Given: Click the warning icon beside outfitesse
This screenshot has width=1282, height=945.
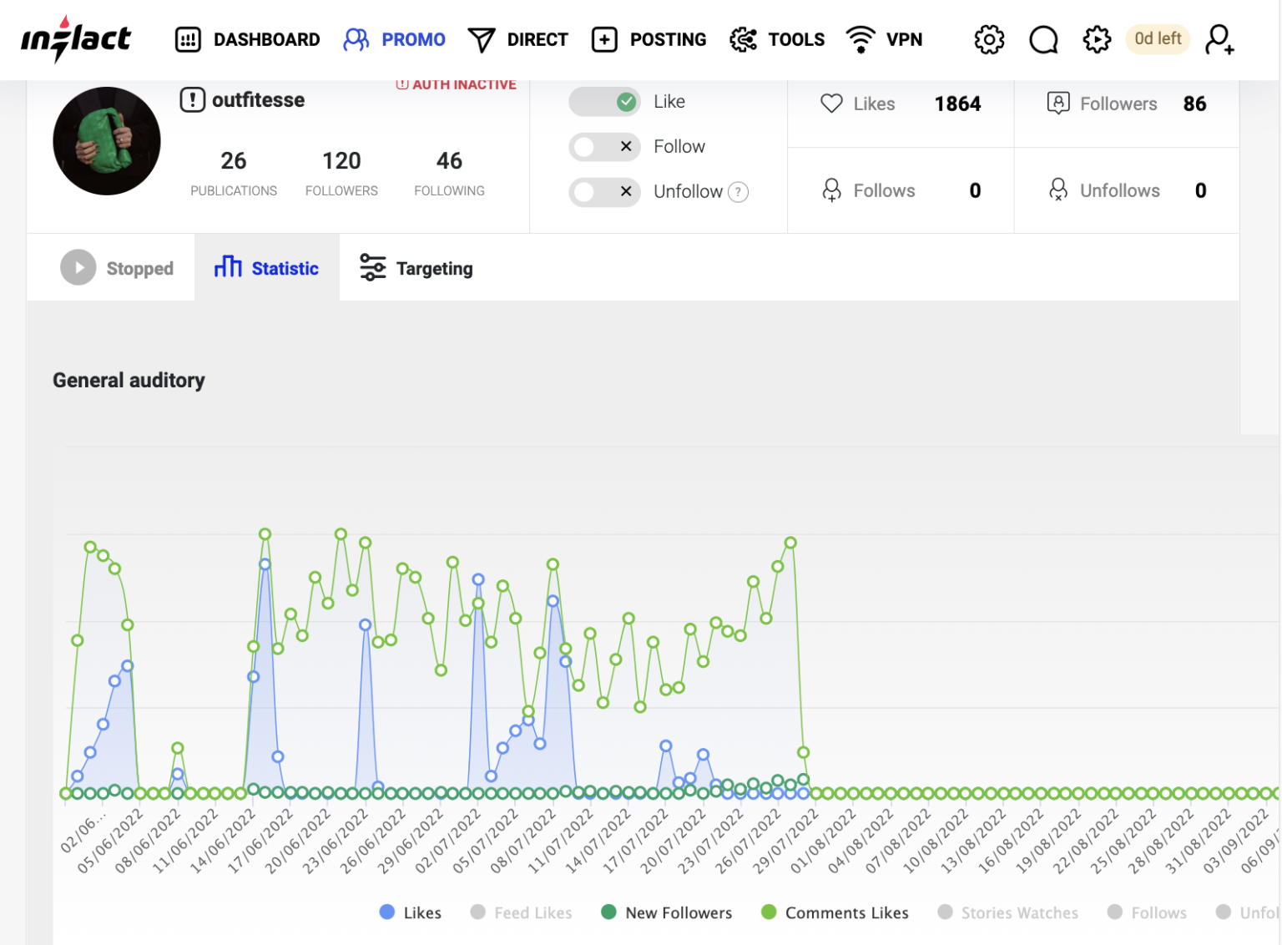Looking at the screenshot, I should [x=192, y=100].
